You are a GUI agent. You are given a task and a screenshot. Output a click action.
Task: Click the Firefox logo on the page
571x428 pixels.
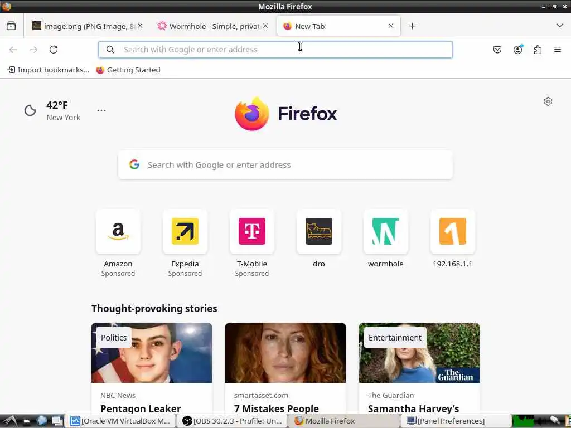(286, 114)
